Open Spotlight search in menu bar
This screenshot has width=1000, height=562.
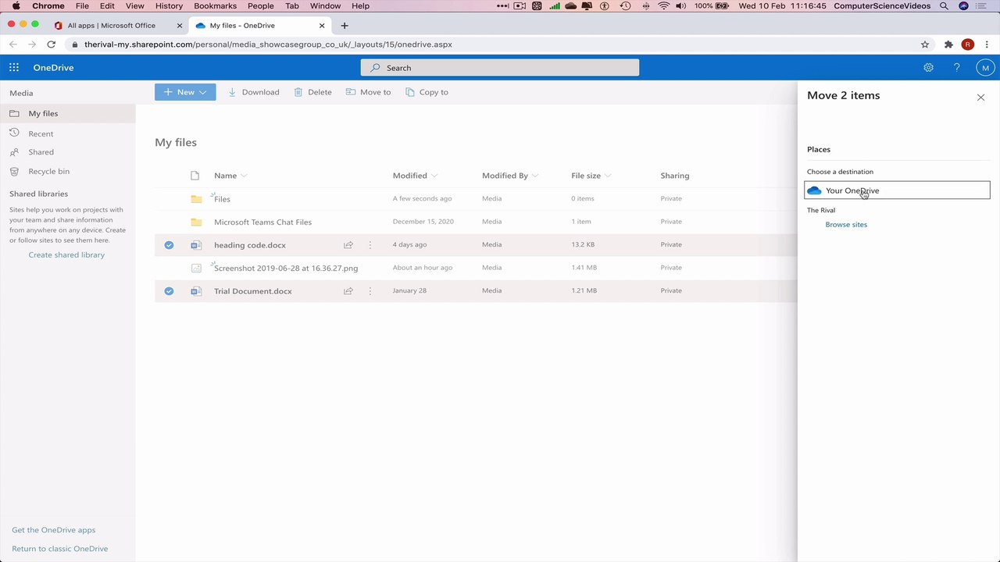pyautogui.click(x=944, y=6)
